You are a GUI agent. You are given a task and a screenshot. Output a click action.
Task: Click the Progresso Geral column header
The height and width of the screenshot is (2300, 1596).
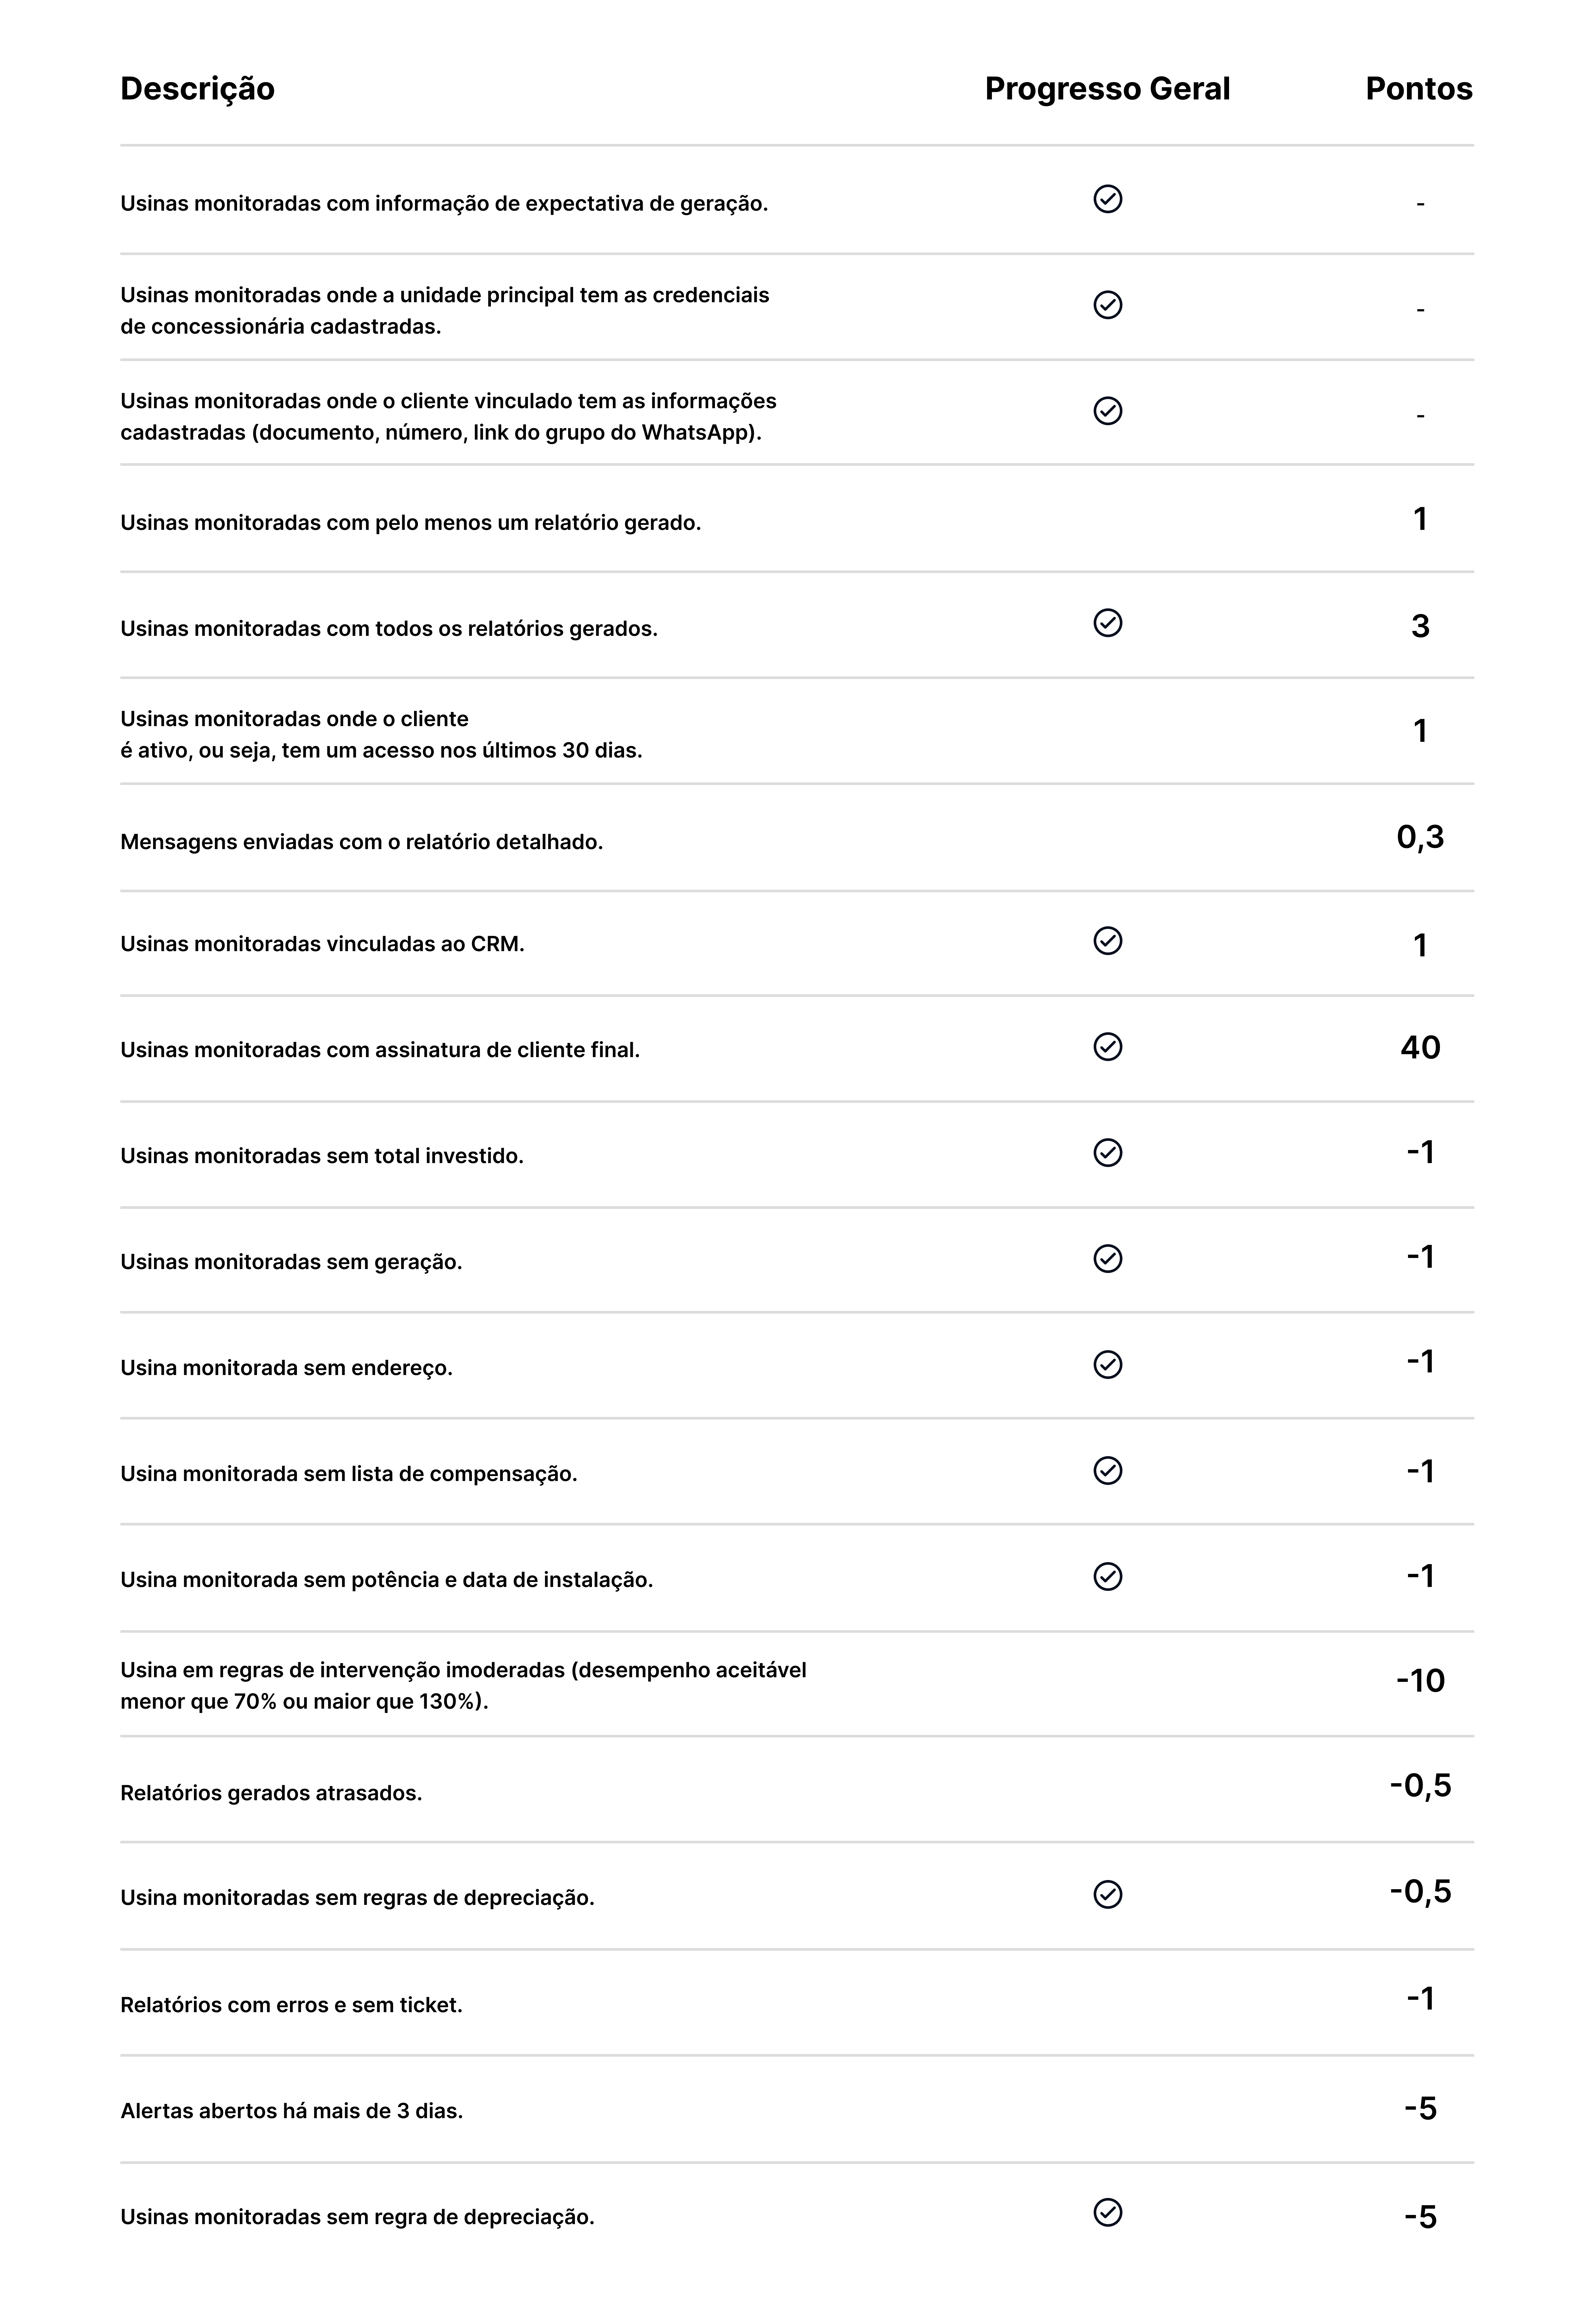point(1107,89)
